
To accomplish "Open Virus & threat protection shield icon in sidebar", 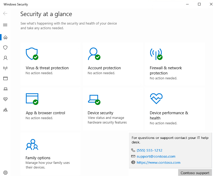I will coord(5,48).
